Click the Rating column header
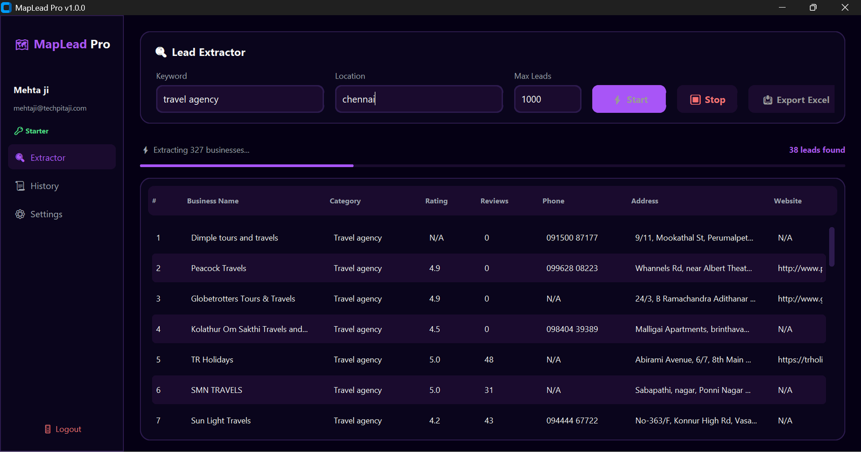 (436, 201)
